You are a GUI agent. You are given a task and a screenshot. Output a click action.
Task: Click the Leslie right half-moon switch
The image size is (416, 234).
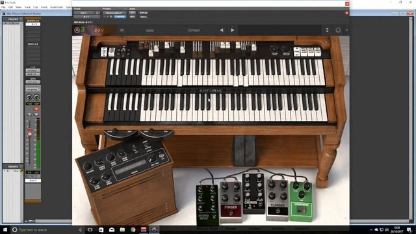157,134
